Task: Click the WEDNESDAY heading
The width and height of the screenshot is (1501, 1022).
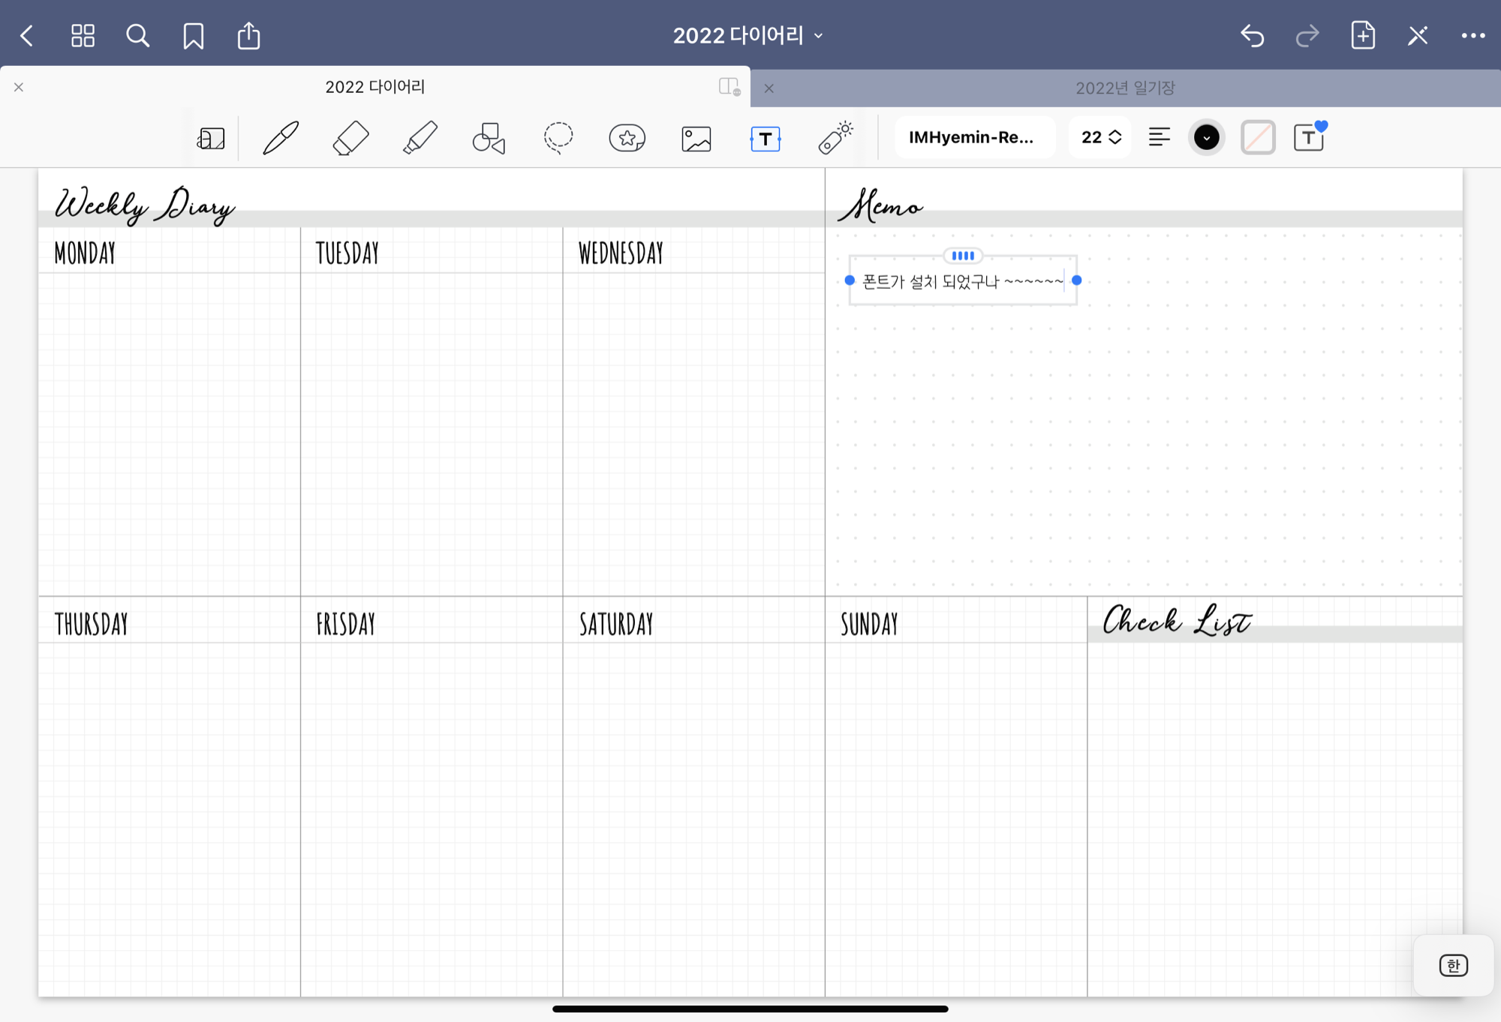Action: 621,253
